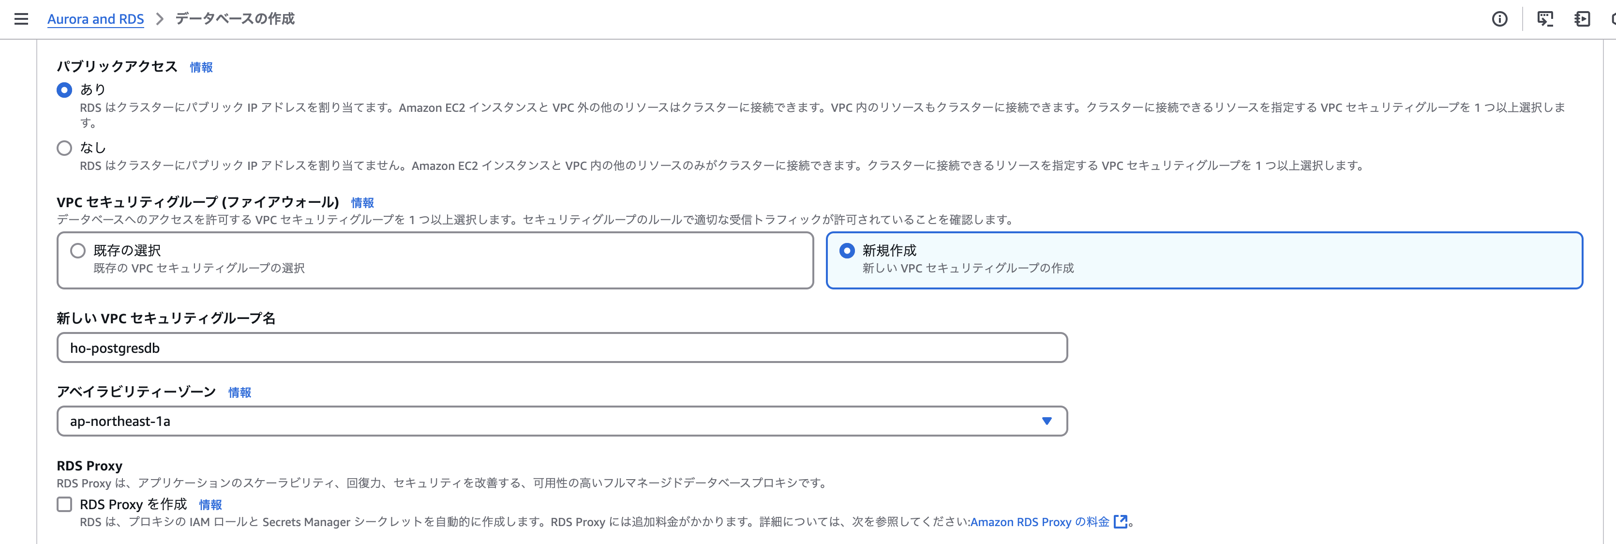Open the notebook tutorial panel icon

pos(1582,19)
